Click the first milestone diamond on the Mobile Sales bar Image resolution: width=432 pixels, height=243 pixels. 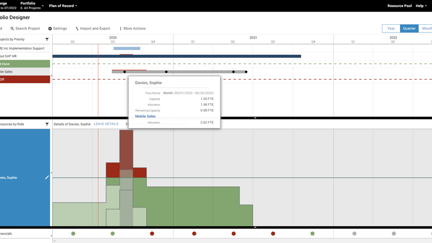pyautogui.click(x=125, y=72)
